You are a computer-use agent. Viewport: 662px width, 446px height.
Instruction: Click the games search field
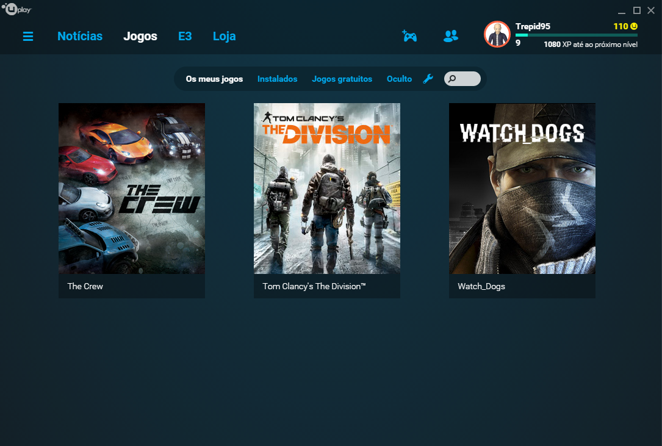point(462,79)
